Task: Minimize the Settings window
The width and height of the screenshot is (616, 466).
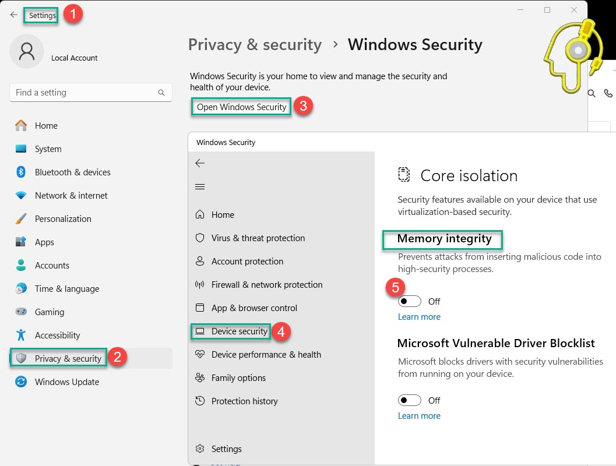Action: [x=520, y=10]
